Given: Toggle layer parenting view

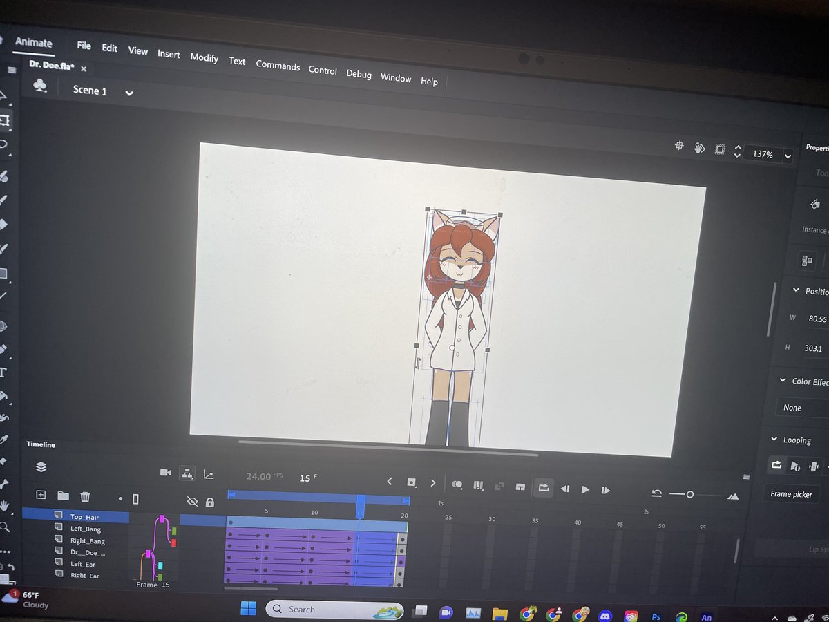Looking at the screenshot, I should pyautogui.click(x=186, y=473).
